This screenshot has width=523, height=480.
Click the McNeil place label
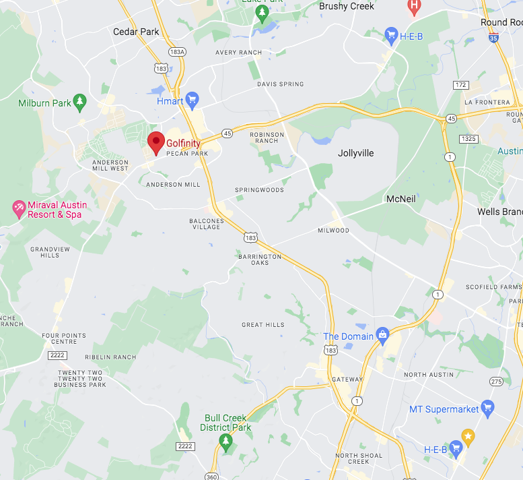[x=401, y=199]
